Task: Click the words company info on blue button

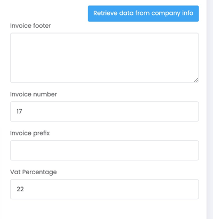Action: [x=172, y=13]
